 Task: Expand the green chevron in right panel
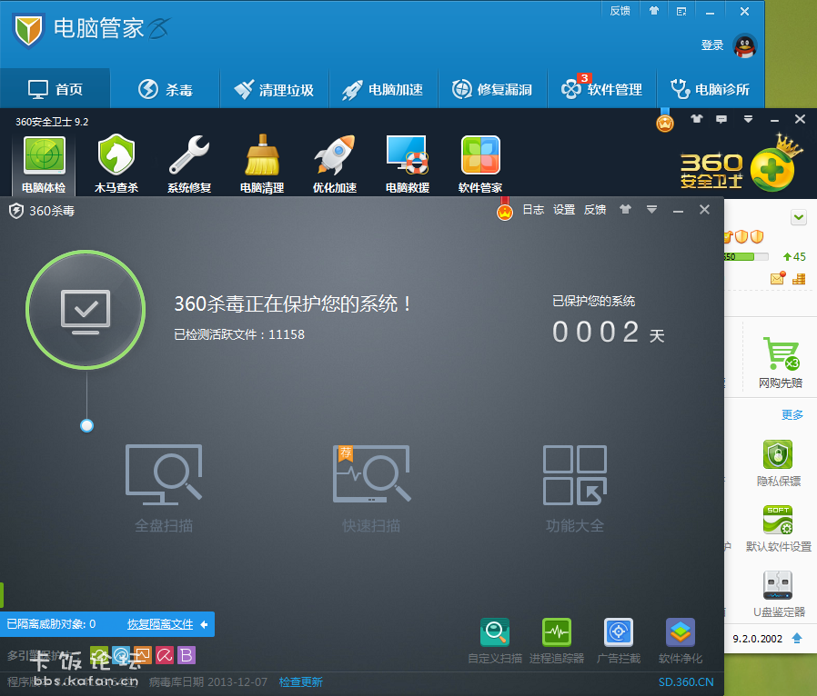coord(798,217)
